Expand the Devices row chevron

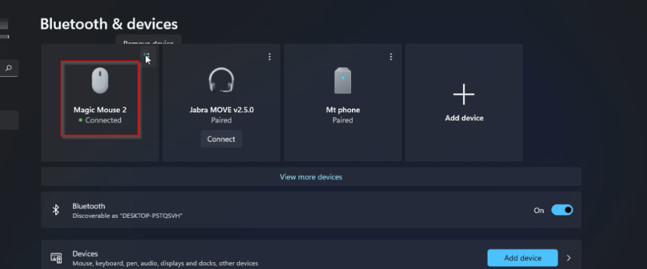click(x=569, y=258)
